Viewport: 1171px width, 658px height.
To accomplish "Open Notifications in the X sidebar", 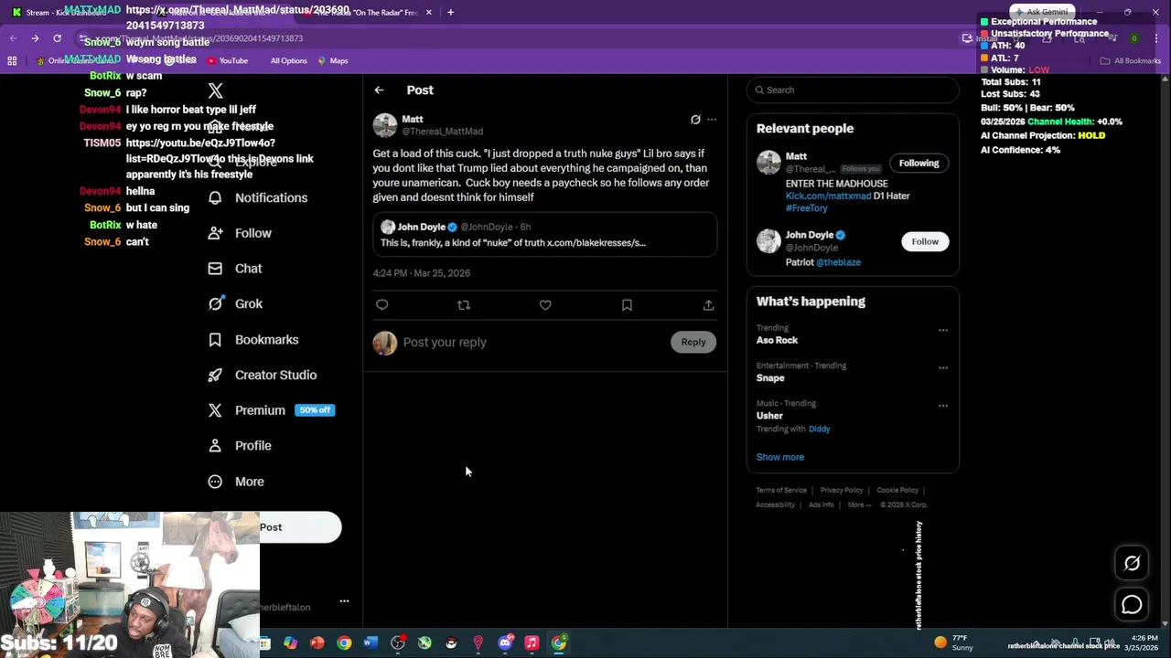I will 259,197.
